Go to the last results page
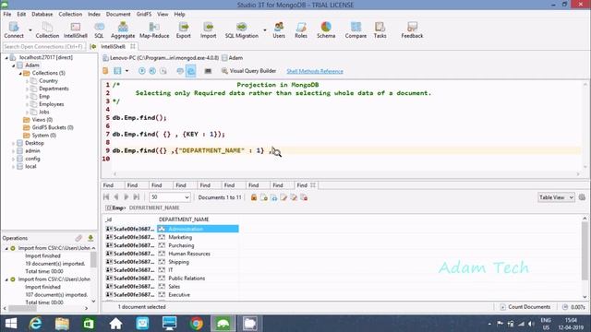 (x=137, y=197)
